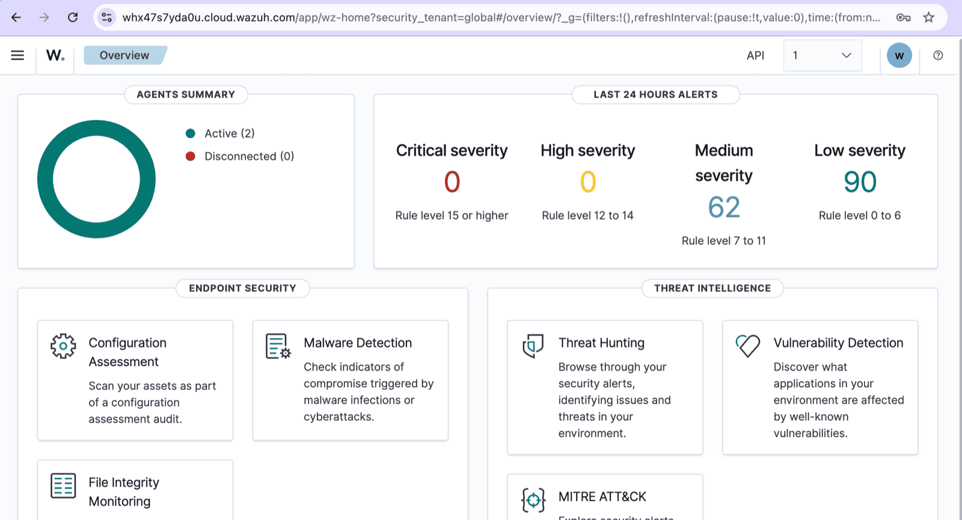
Task: Click the Malware Detection document icon
Action: 278,346
